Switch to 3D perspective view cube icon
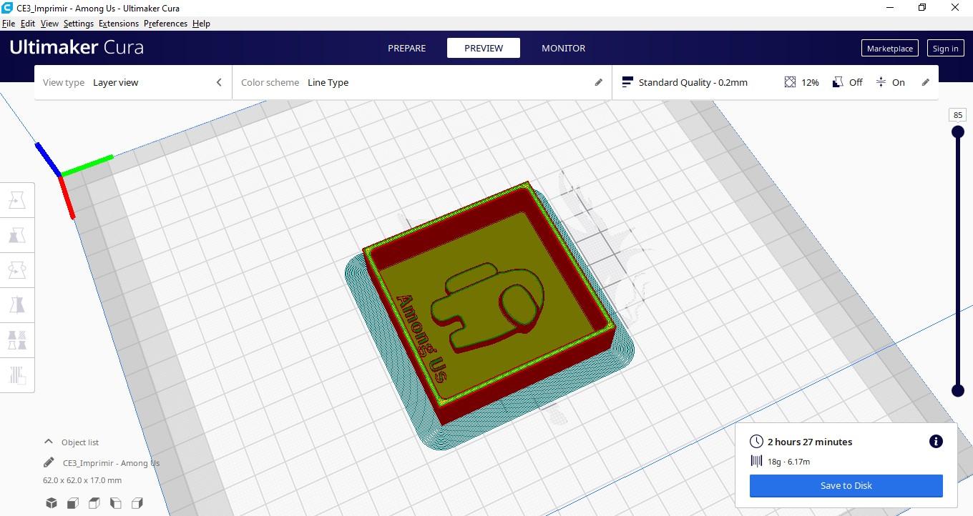The width and height of the screenshot is (973, 516). coord(52,503)
